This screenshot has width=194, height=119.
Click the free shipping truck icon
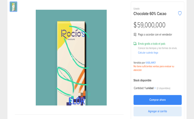(x=135, y=44)
